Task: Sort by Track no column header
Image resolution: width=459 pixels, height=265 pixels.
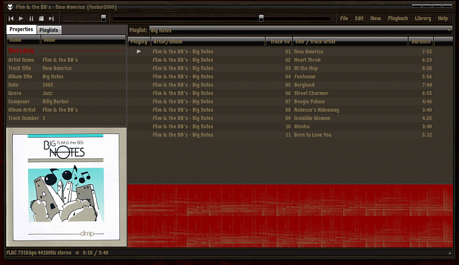Action: coord(278,42)
